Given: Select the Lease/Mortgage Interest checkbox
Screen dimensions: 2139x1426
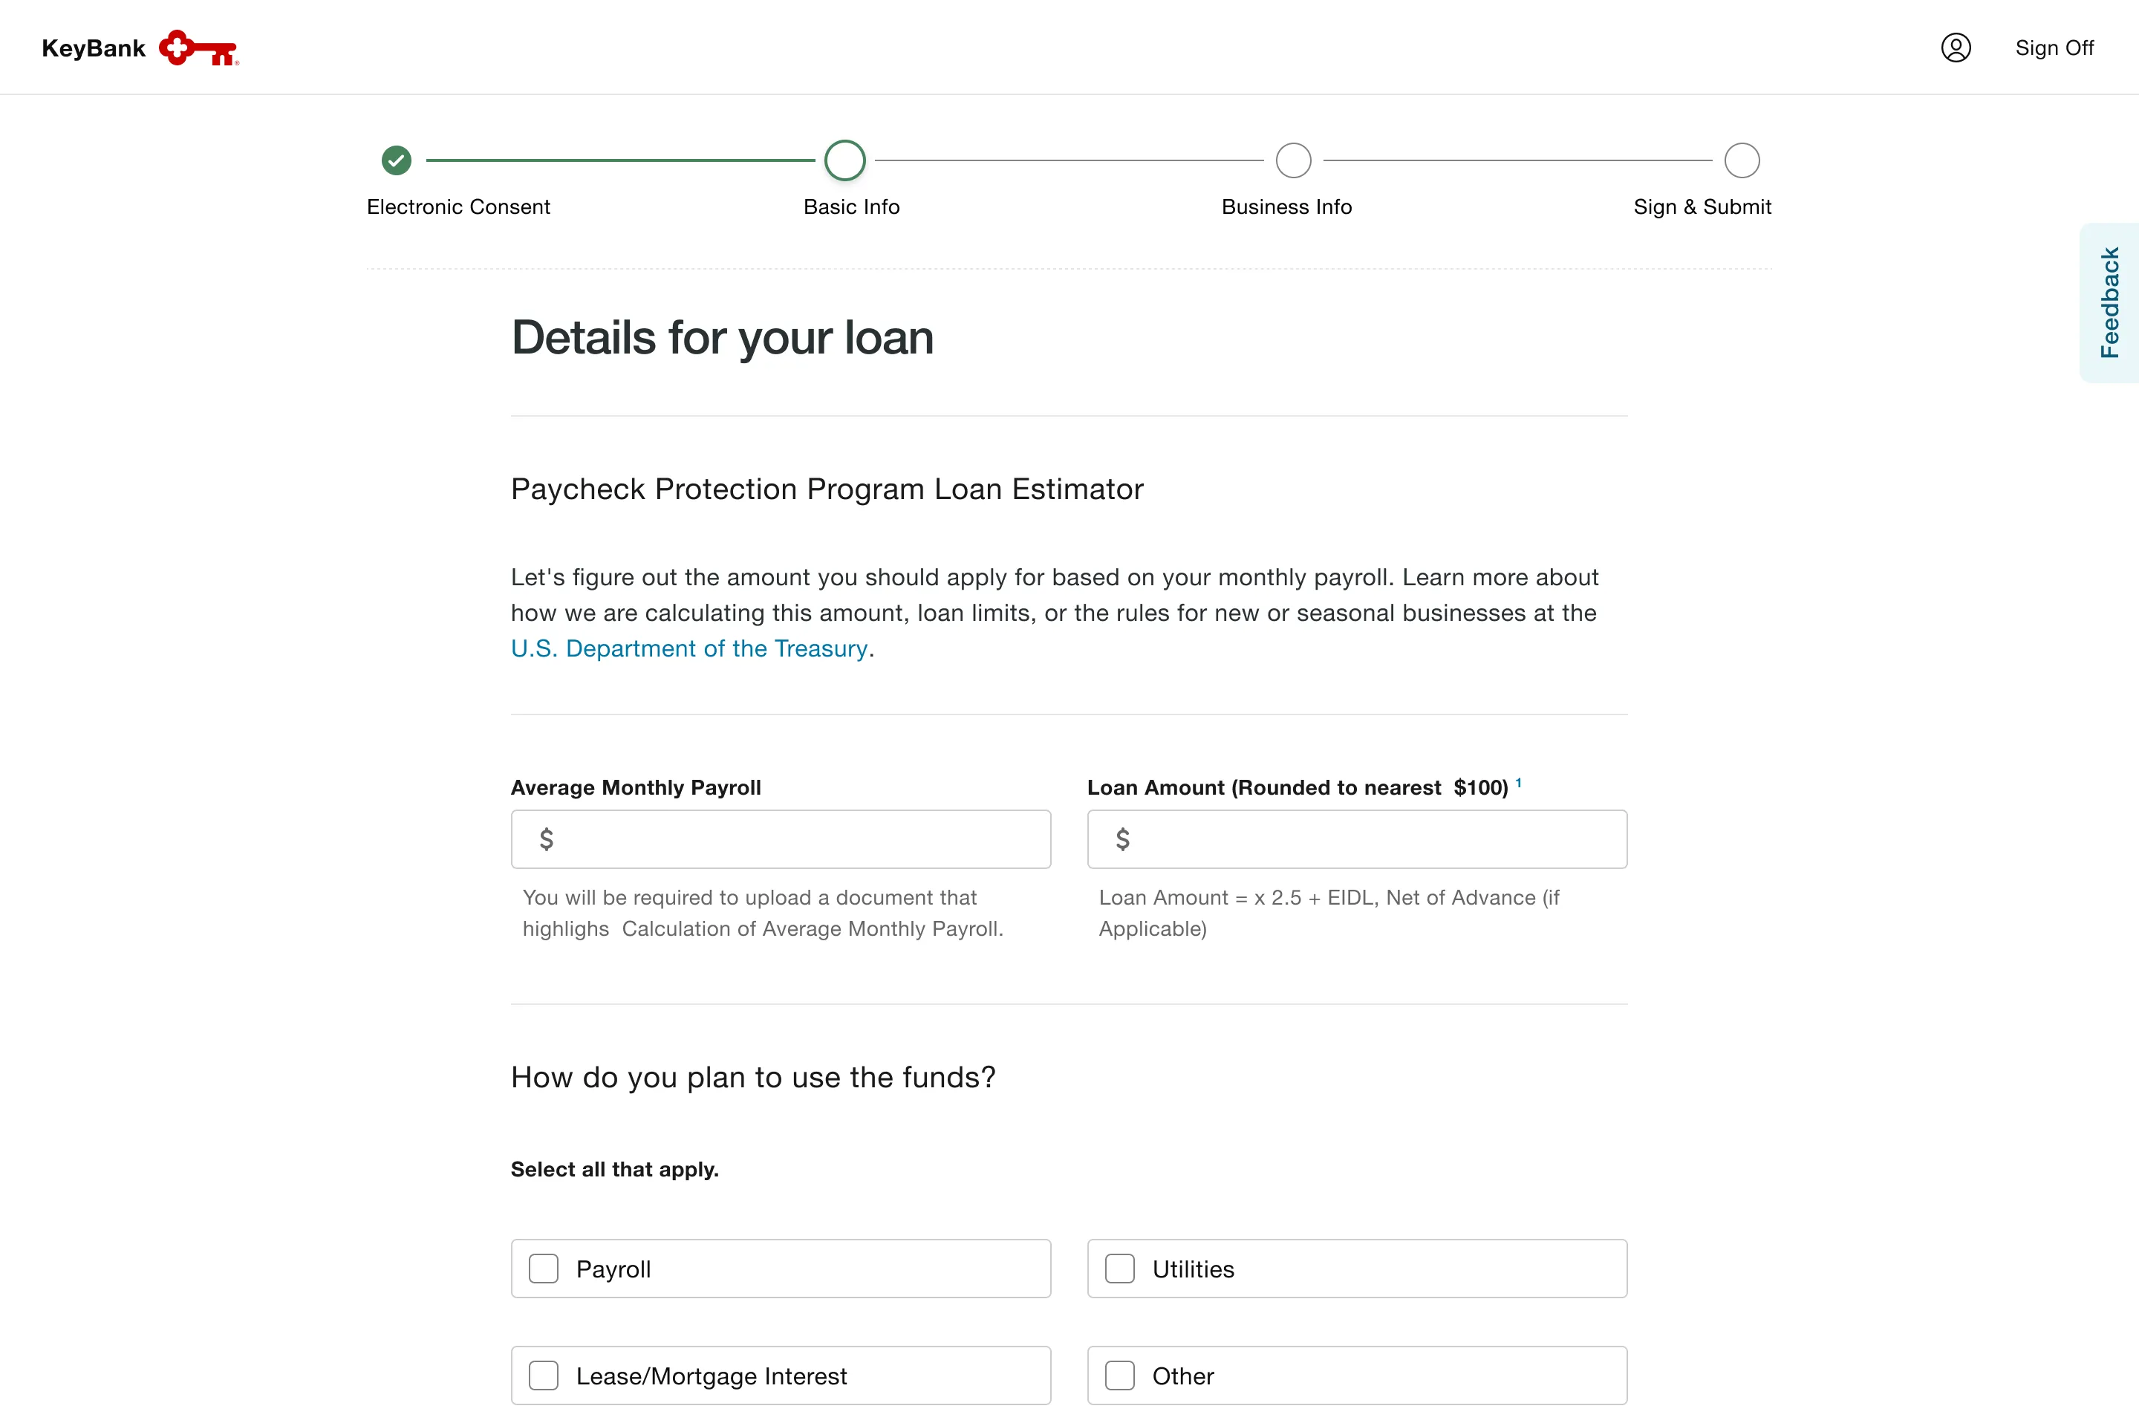Looking at the screenshot, I should tap(544, 1375).
